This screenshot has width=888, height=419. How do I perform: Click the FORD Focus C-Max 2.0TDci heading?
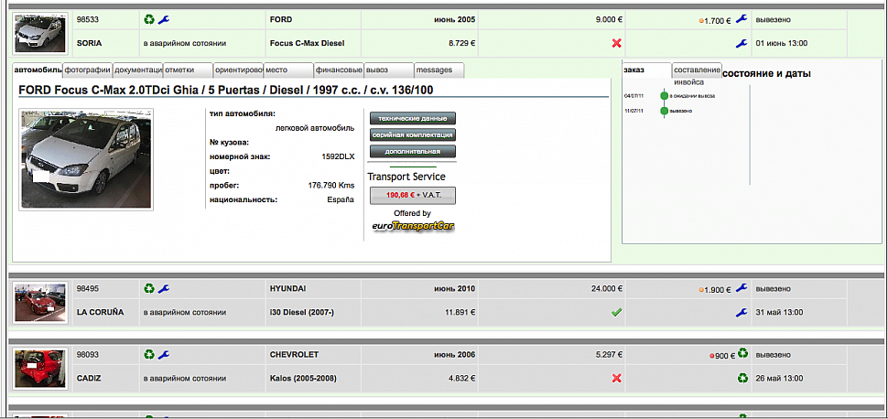226,90
